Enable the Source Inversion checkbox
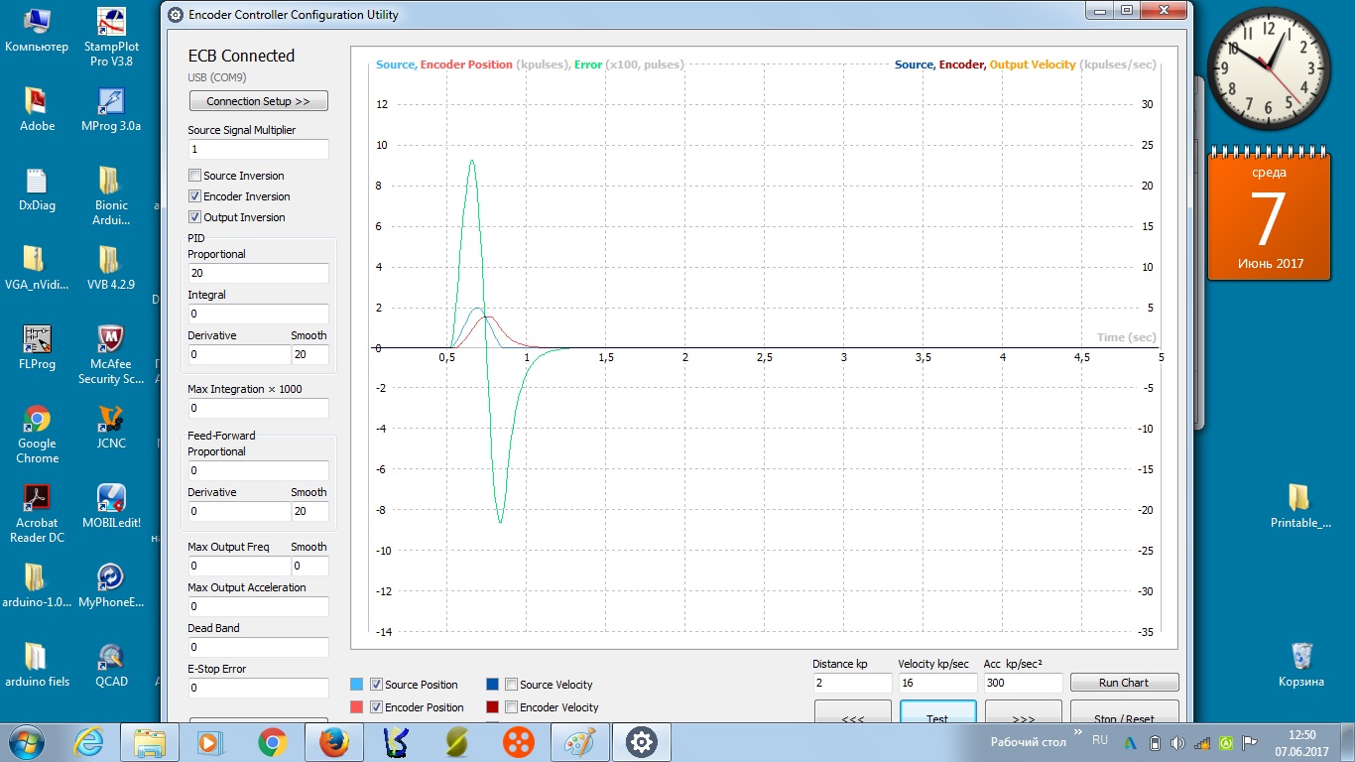 tap(194, 176)
